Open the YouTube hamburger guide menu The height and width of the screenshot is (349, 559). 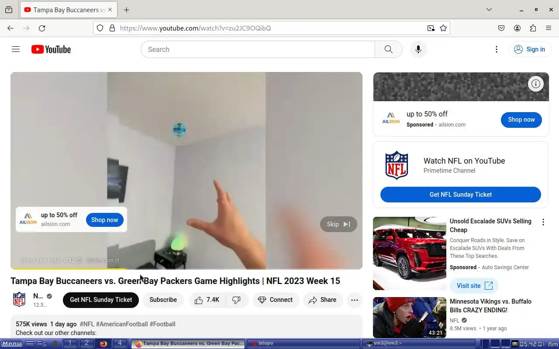click(x=16, y=49)
